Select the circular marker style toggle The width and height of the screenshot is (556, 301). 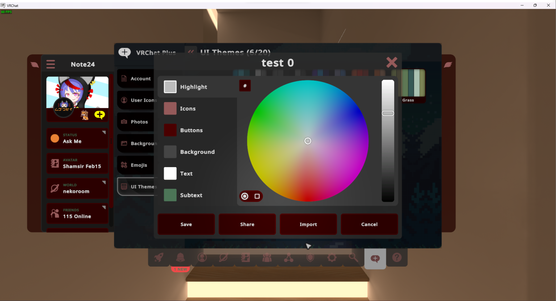[x=244, y=196]
